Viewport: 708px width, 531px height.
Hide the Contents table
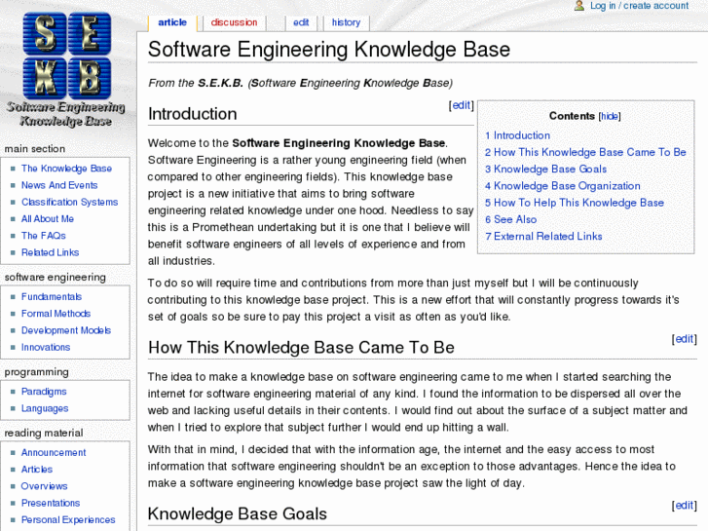click(609, 116)
